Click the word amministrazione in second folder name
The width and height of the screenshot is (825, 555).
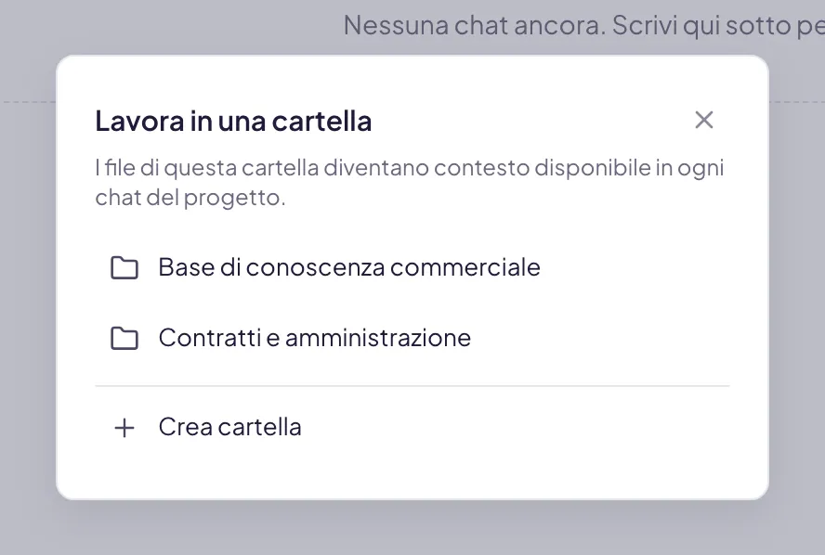pyautogui.click(x=378, y=338)
